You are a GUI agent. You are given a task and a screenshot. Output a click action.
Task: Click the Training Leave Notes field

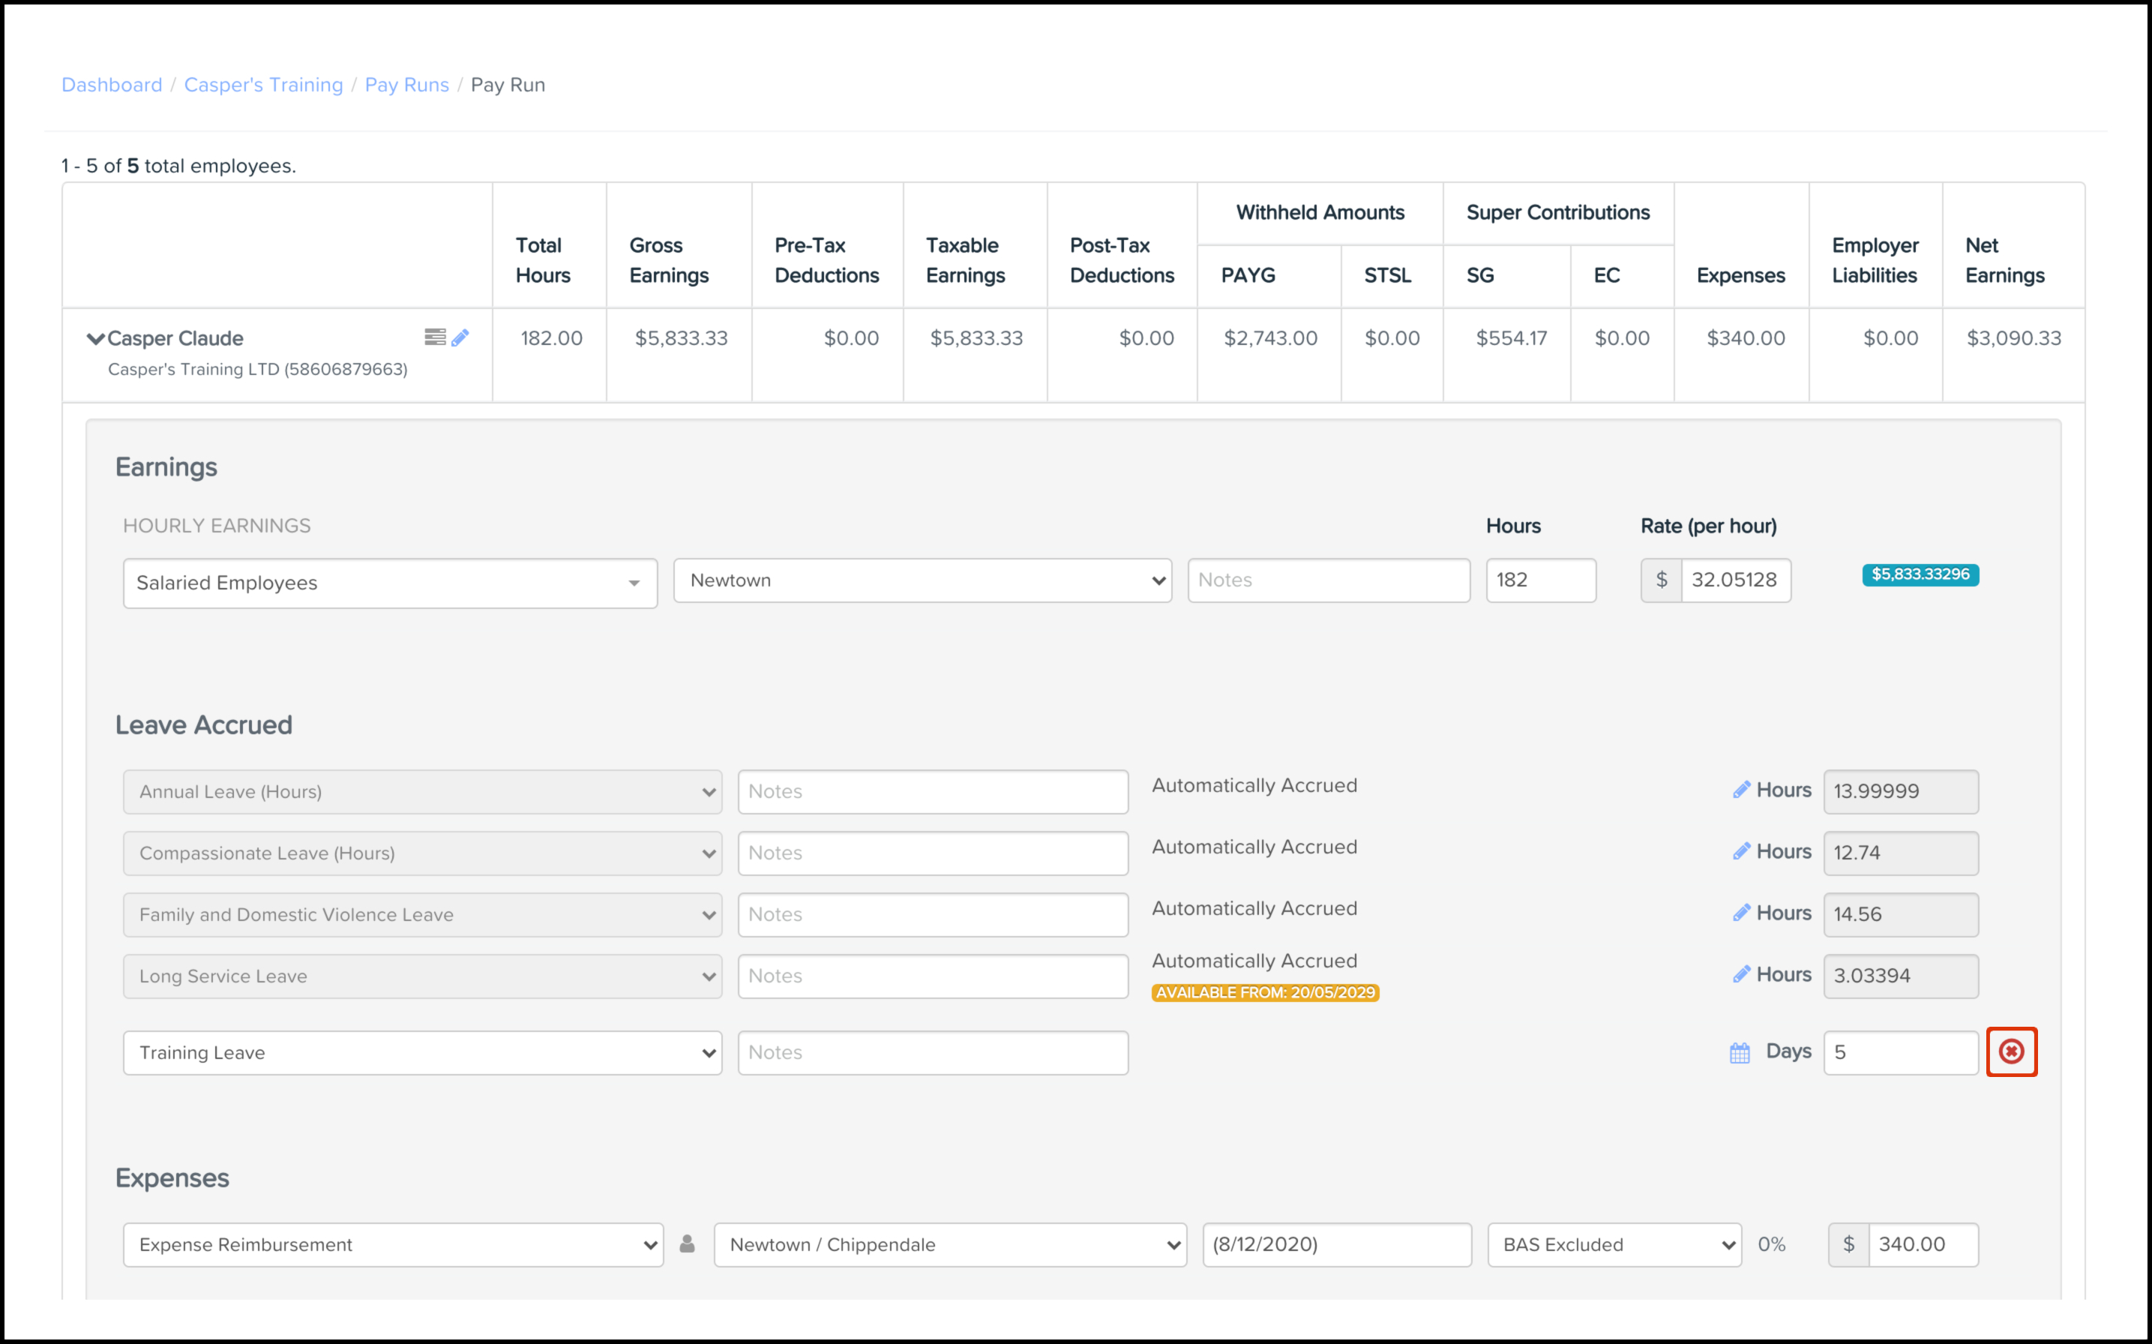coord(932,1052)
